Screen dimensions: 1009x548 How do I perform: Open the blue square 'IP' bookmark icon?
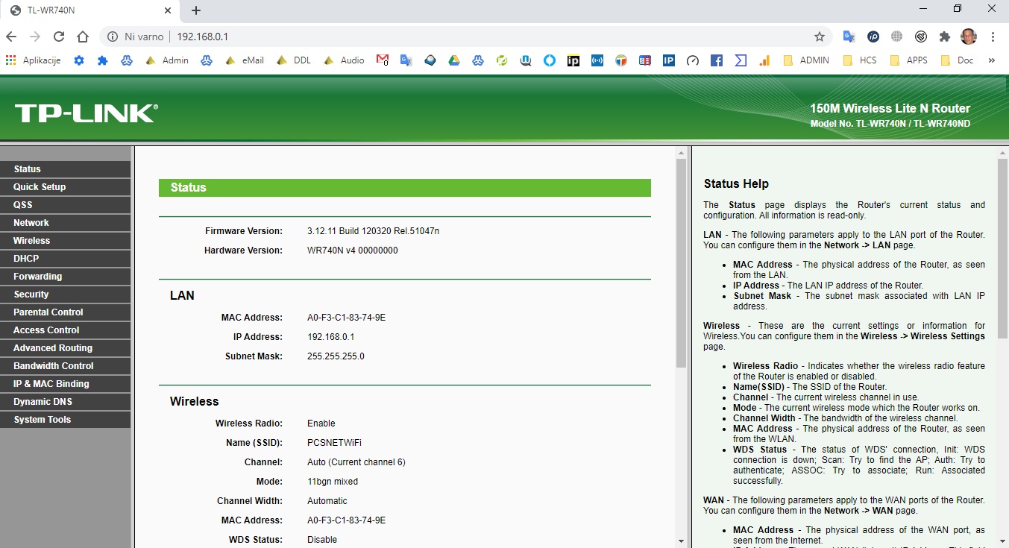(669, 60)
